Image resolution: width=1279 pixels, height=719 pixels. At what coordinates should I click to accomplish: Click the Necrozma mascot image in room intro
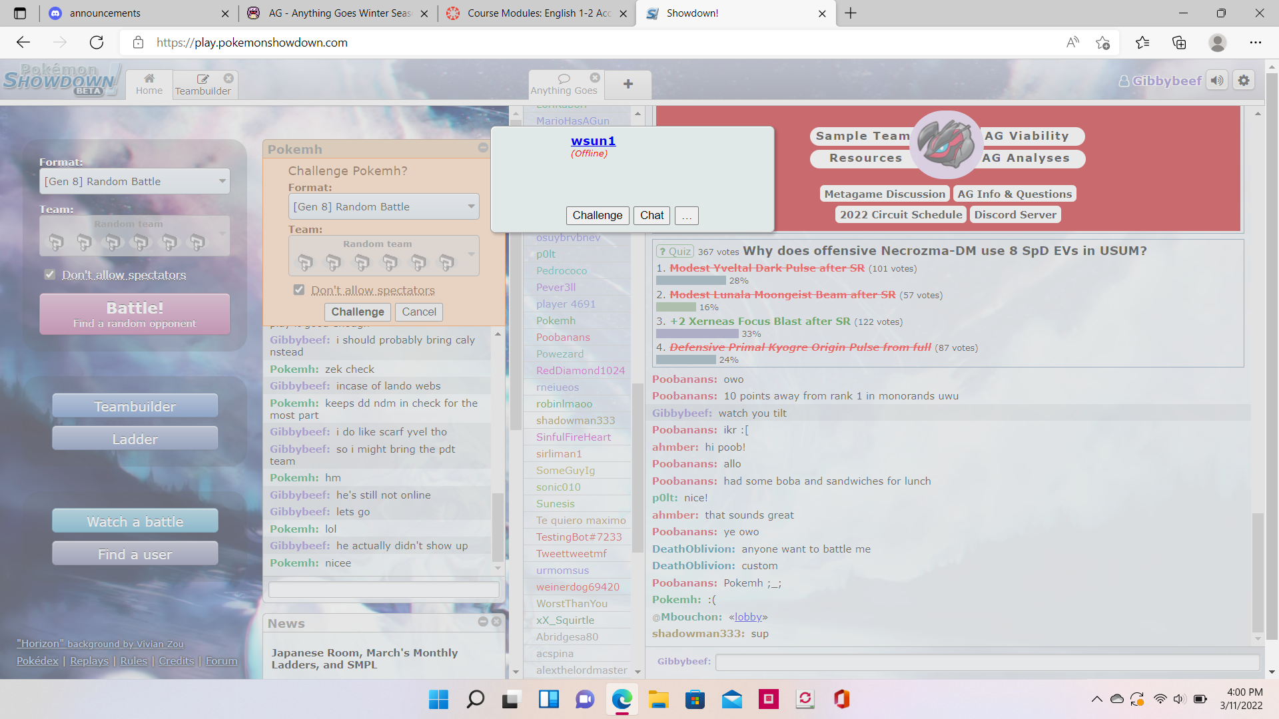click(x=945, y=144)
